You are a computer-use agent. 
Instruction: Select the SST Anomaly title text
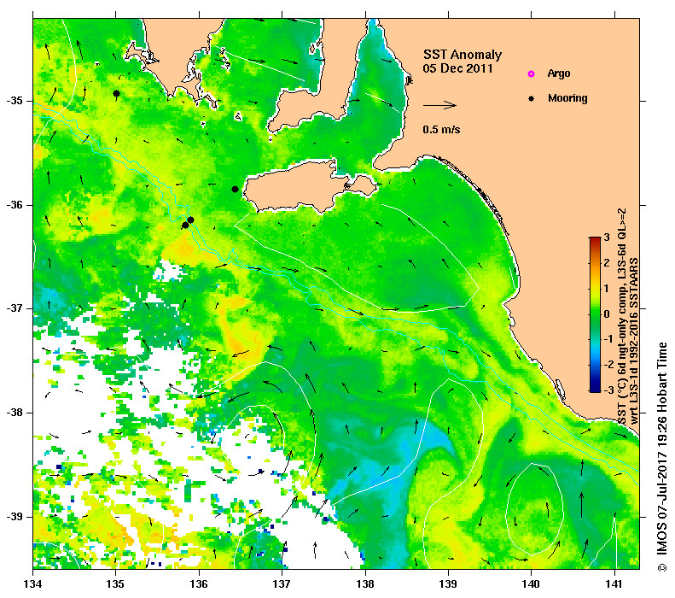[x=463, y=55]
